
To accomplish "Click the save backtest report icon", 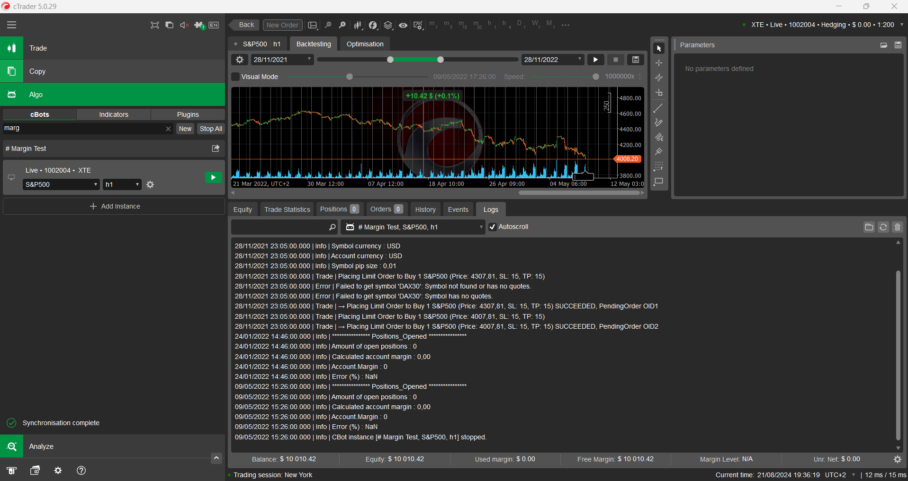I will (x=636, y=60).
